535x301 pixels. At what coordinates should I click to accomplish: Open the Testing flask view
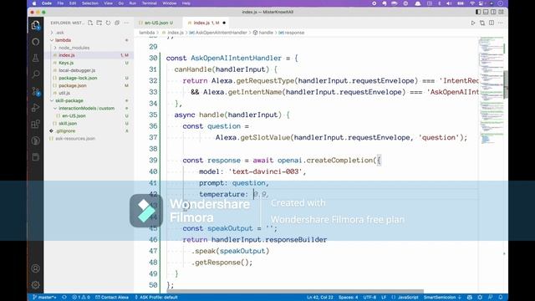pos(35,58)
